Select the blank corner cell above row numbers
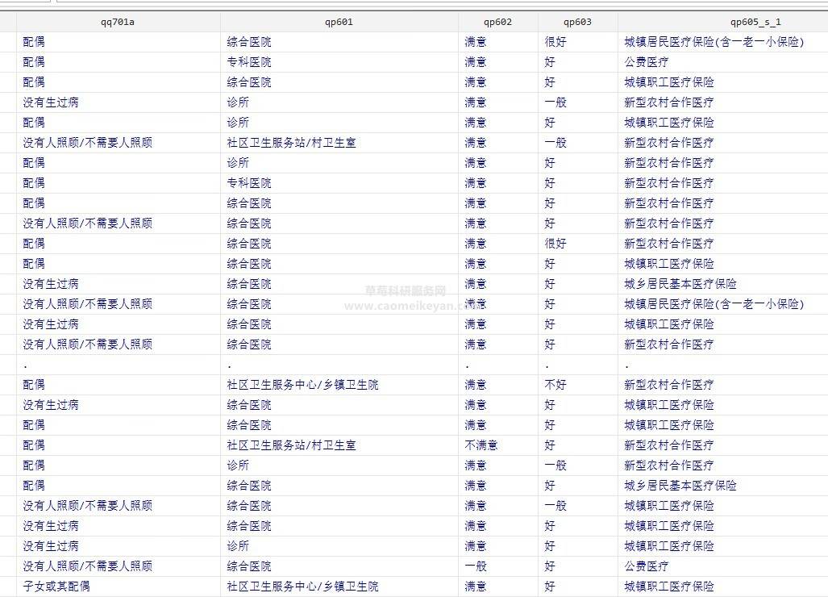The height and width of the screenshot is (597, 828). click(7, 22)
